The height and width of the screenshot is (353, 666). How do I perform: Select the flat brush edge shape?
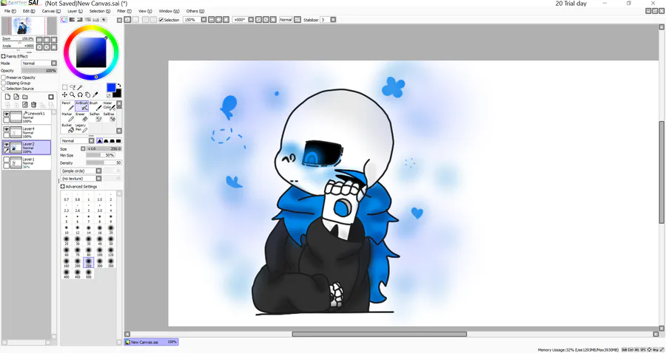[118, 141]
